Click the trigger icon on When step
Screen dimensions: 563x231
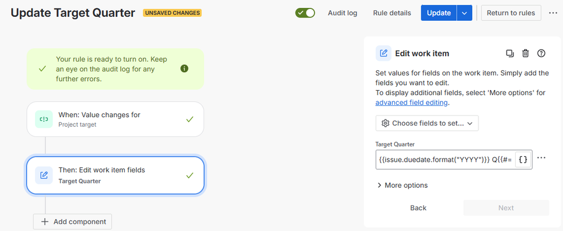tap(44, 119)
